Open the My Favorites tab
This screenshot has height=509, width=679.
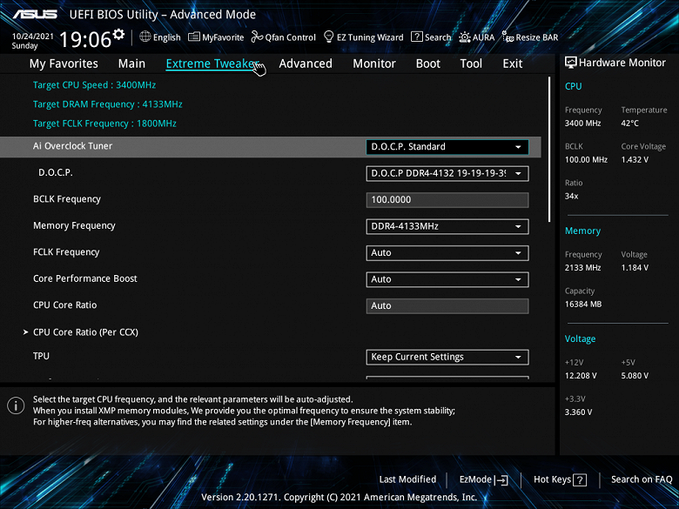64,64
